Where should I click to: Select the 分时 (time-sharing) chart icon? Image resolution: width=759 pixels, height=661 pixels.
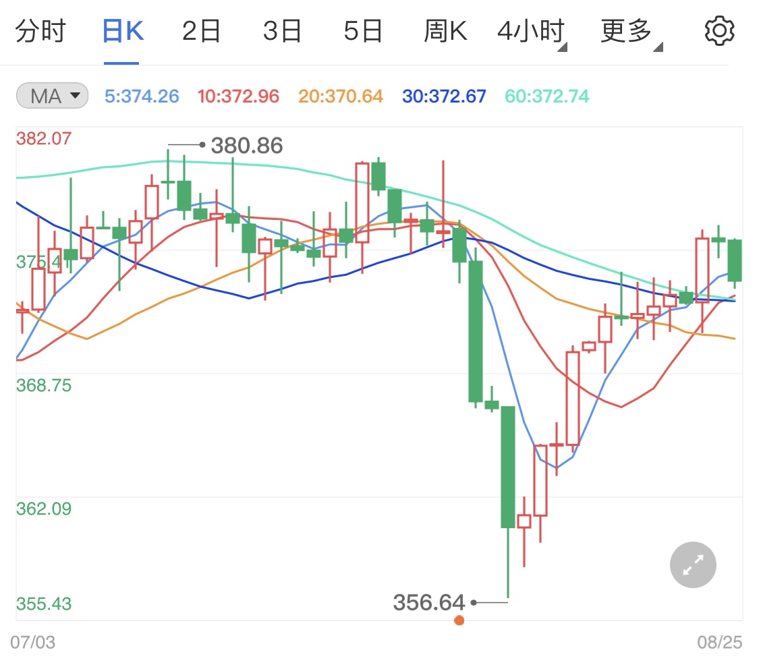pyautogui.click(x=42, y=30)
